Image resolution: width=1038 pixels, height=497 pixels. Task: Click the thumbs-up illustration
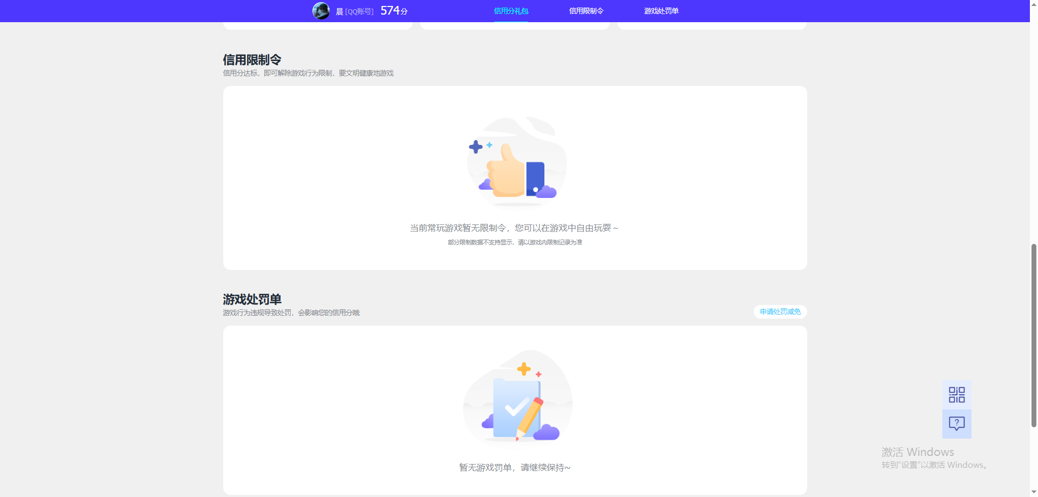pyautogui.click(x=517, y=161)
